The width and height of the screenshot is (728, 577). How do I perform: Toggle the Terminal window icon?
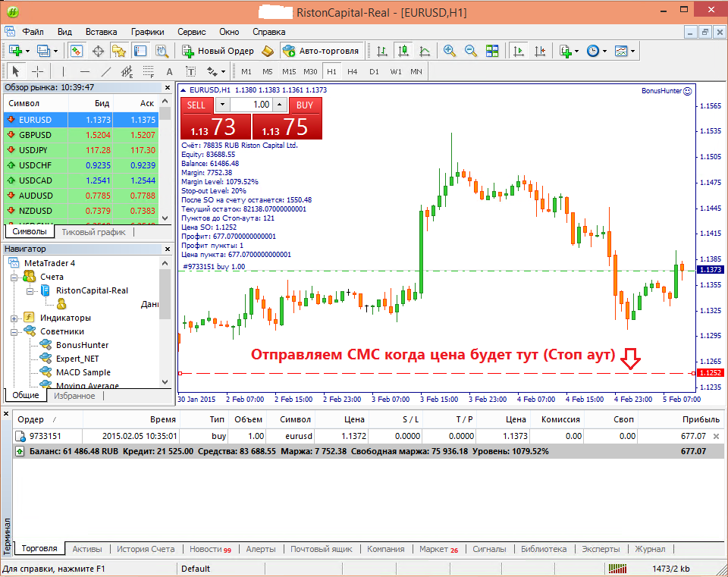click(140, 51)
